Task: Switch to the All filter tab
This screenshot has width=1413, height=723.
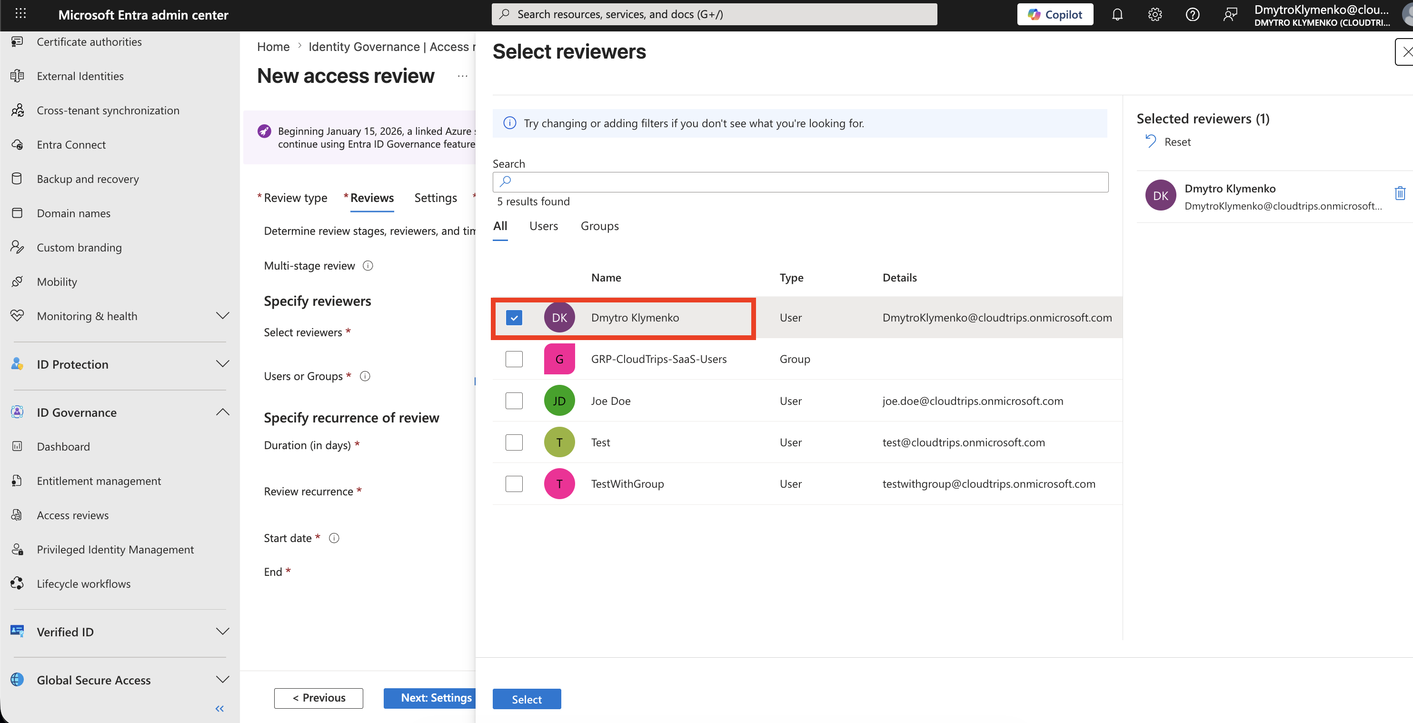Action: tap(500, 226)
